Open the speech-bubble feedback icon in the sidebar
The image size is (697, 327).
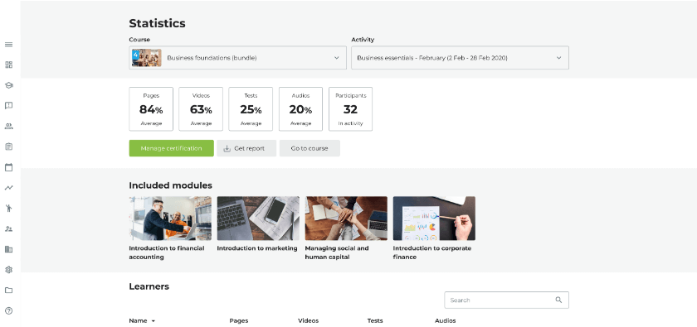coord(8,106)
